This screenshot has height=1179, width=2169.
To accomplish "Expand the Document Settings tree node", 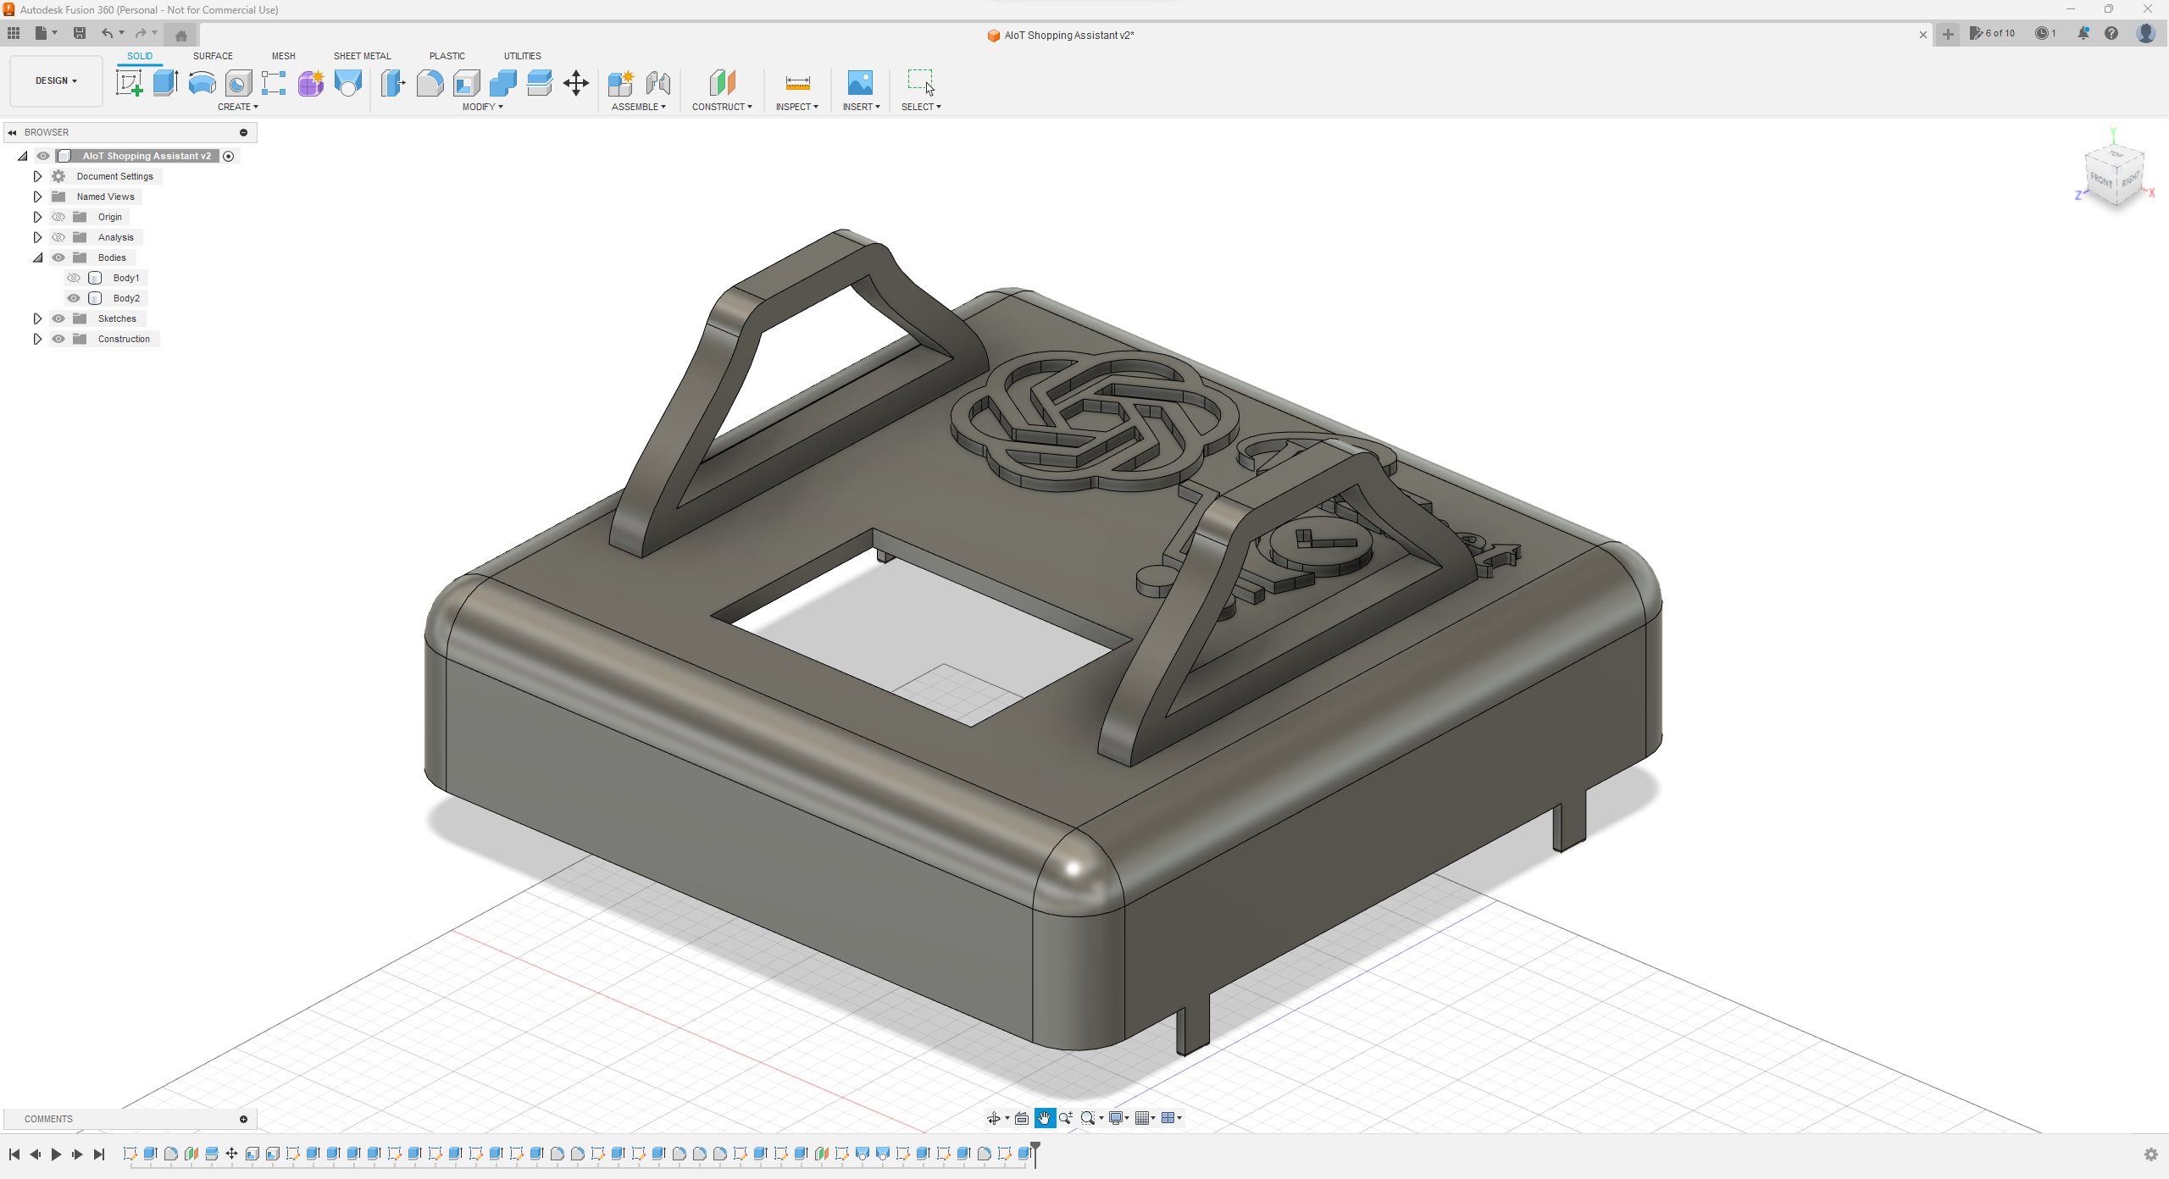I will pos(37,176).
